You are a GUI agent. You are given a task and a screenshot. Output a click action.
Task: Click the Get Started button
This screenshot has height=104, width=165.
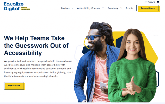coord(14,86)
